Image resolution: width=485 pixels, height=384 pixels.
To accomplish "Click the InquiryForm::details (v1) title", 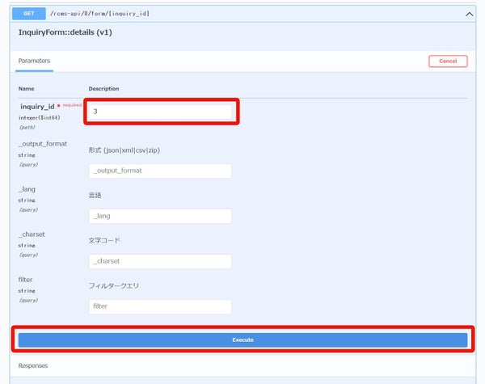I will (x=65, y=32).
